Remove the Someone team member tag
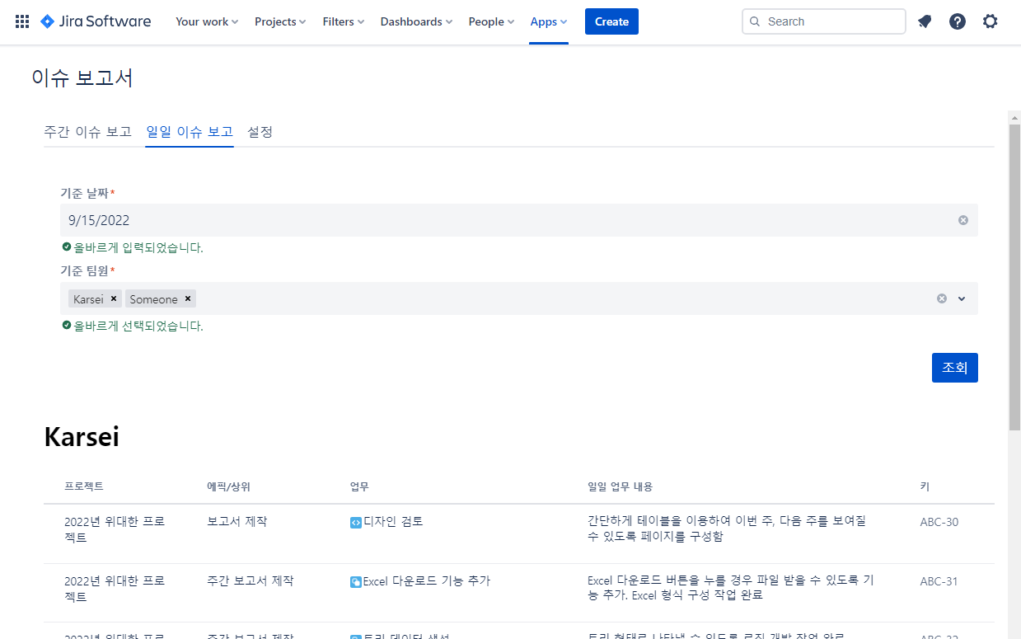This screenshot has height=639, width=1021. click(188, 298)
